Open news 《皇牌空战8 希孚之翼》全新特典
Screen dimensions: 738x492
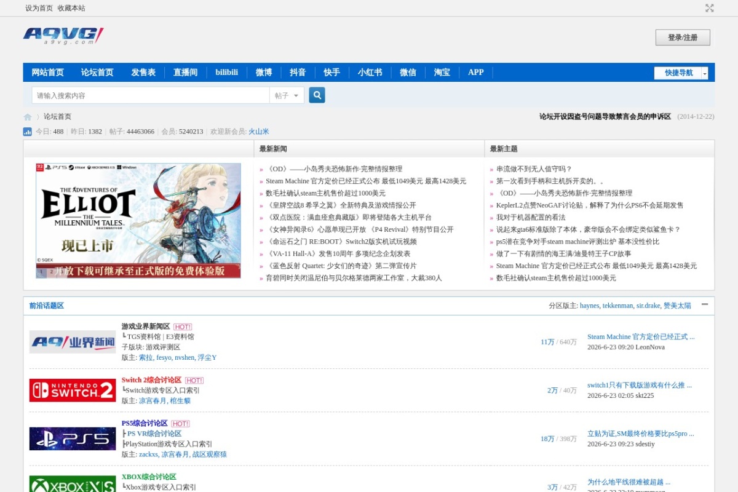click(x=341, y=205)
